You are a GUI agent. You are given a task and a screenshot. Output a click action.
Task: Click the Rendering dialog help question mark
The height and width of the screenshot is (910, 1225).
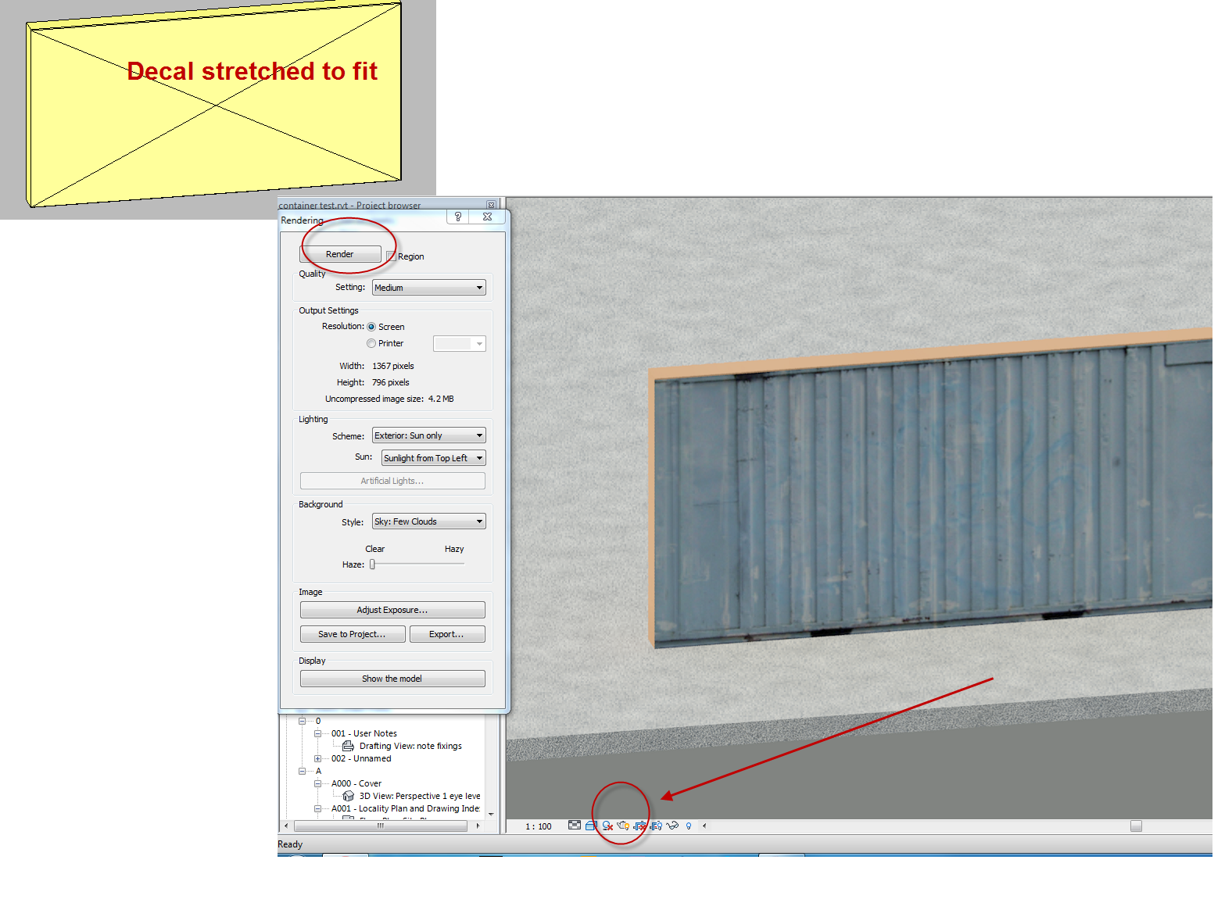pyautogui.click(x=458, y=217)
